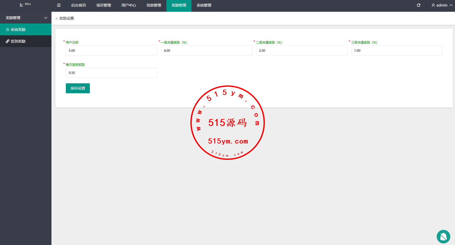Screen dimensions: 455x245
Task: Click the 一级充值奖励 percentage field
Action: (x=206, y=50)
